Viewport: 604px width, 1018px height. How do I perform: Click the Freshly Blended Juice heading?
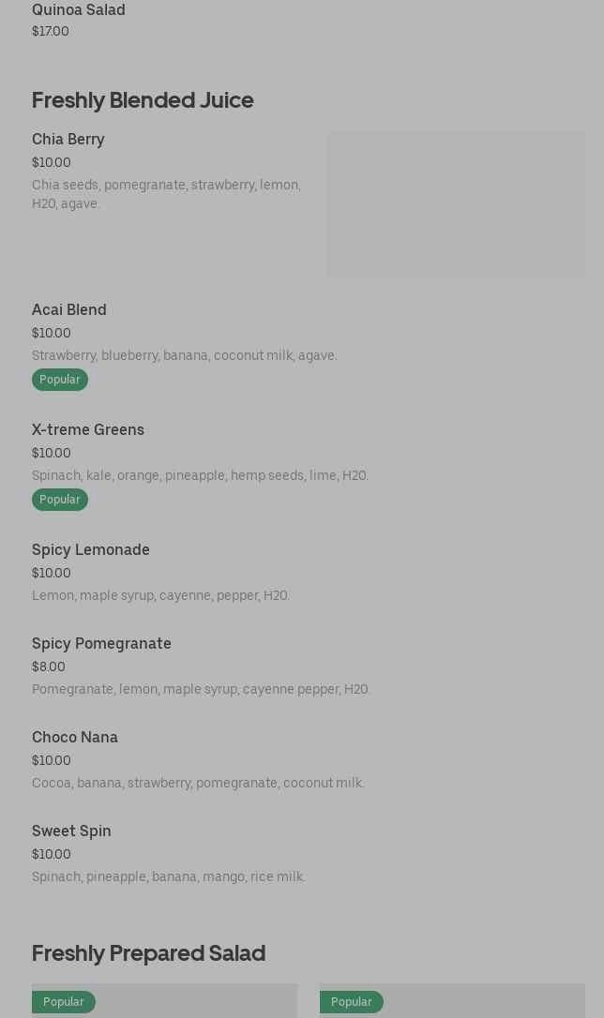(x=143, y=99)
